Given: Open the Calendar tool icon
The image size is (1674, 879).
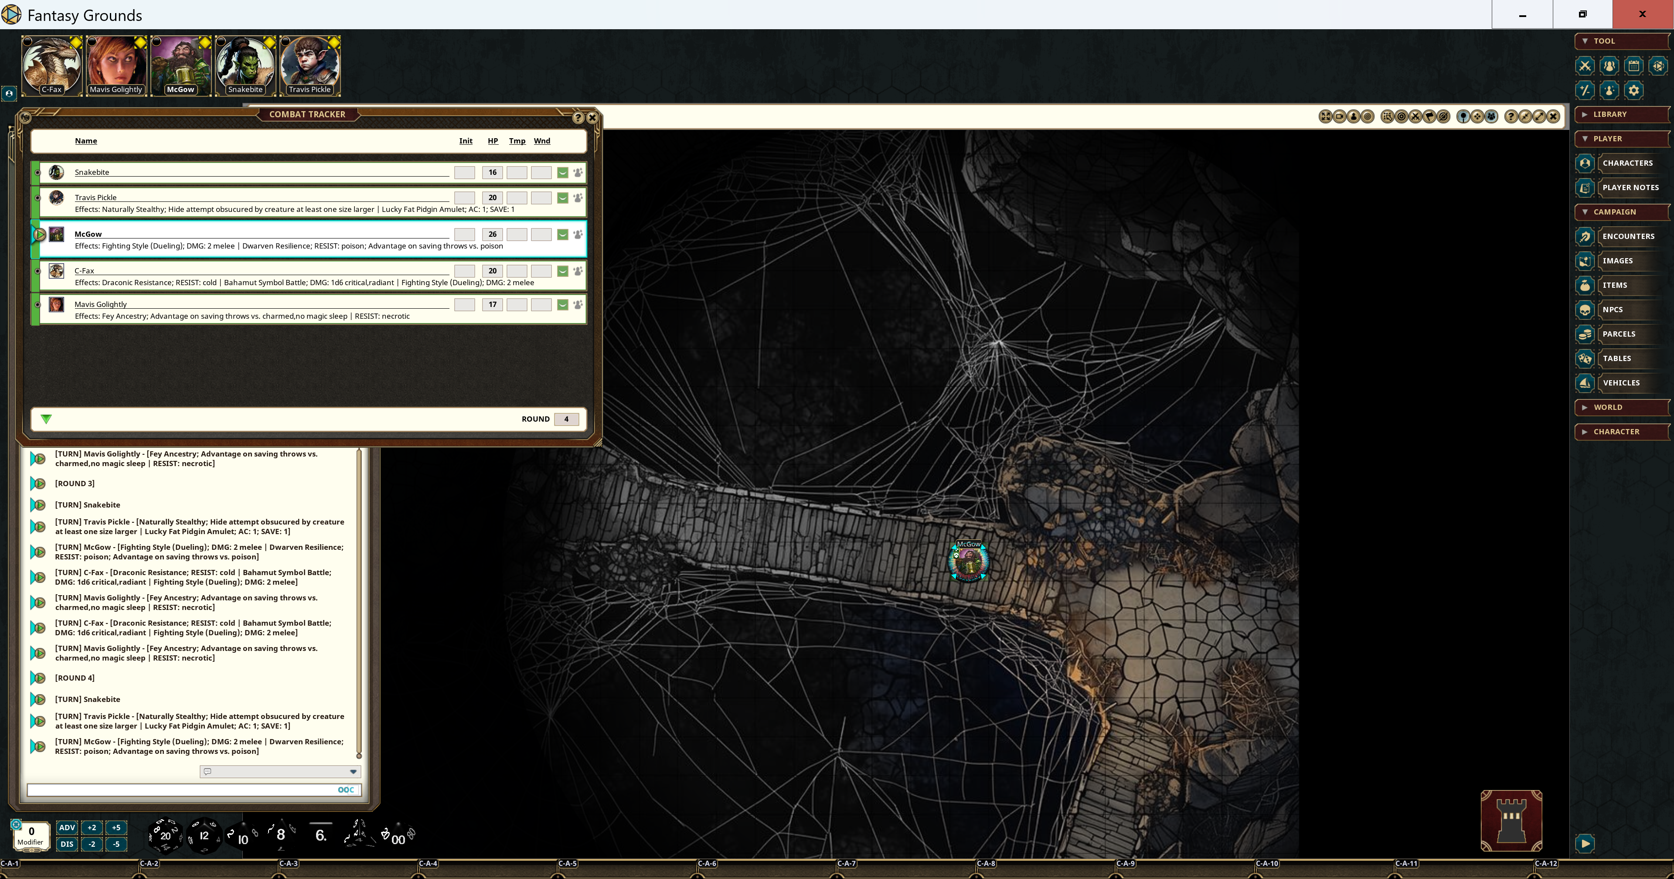Looking at the screenshot, I should [x=1634, y=66].
